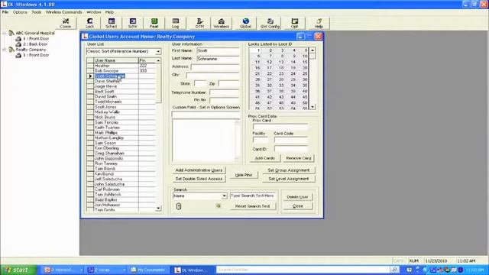Screen dimensions: 489x275
Task: Open the File menu
Action: click(x=5, y=12)
